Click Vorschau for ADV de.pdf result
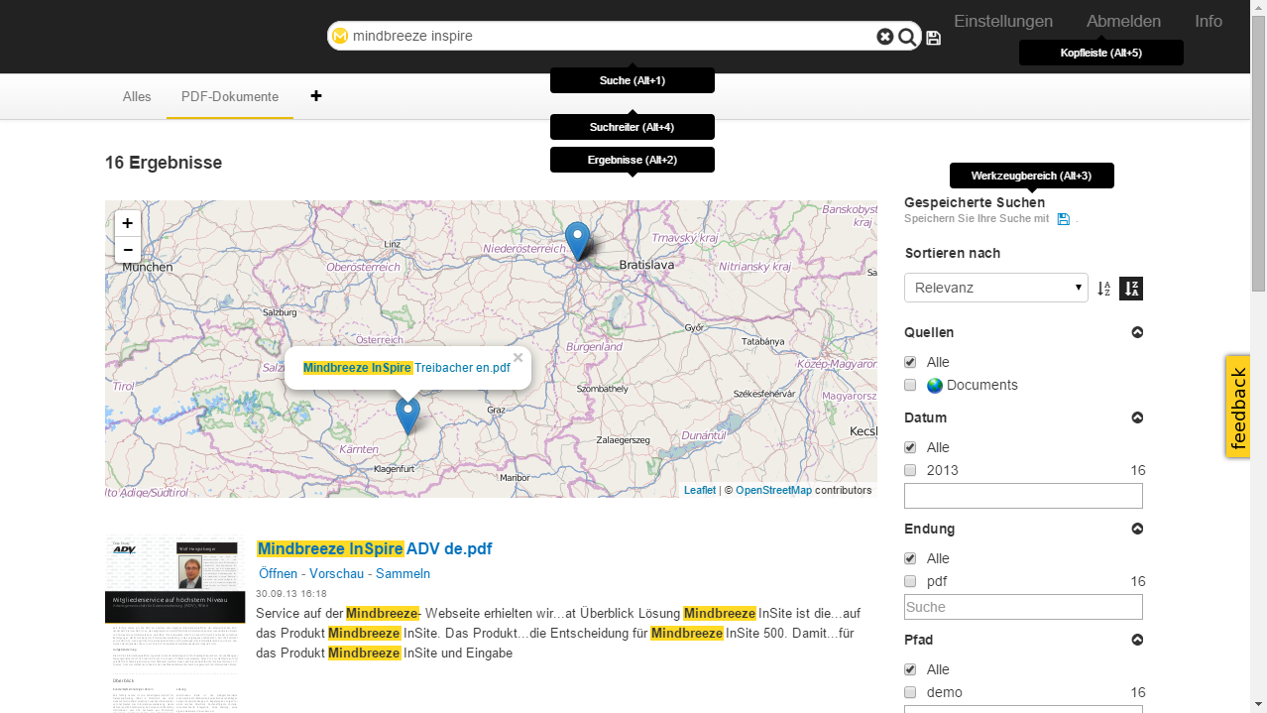Viewport: 1267px width, 713px height. point(336,574)
